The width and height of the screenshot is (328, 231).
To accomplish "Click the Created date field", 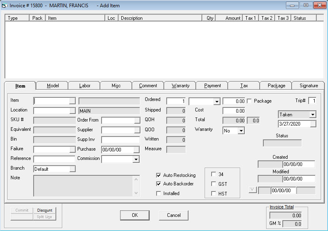I will (x=299, y=164).
